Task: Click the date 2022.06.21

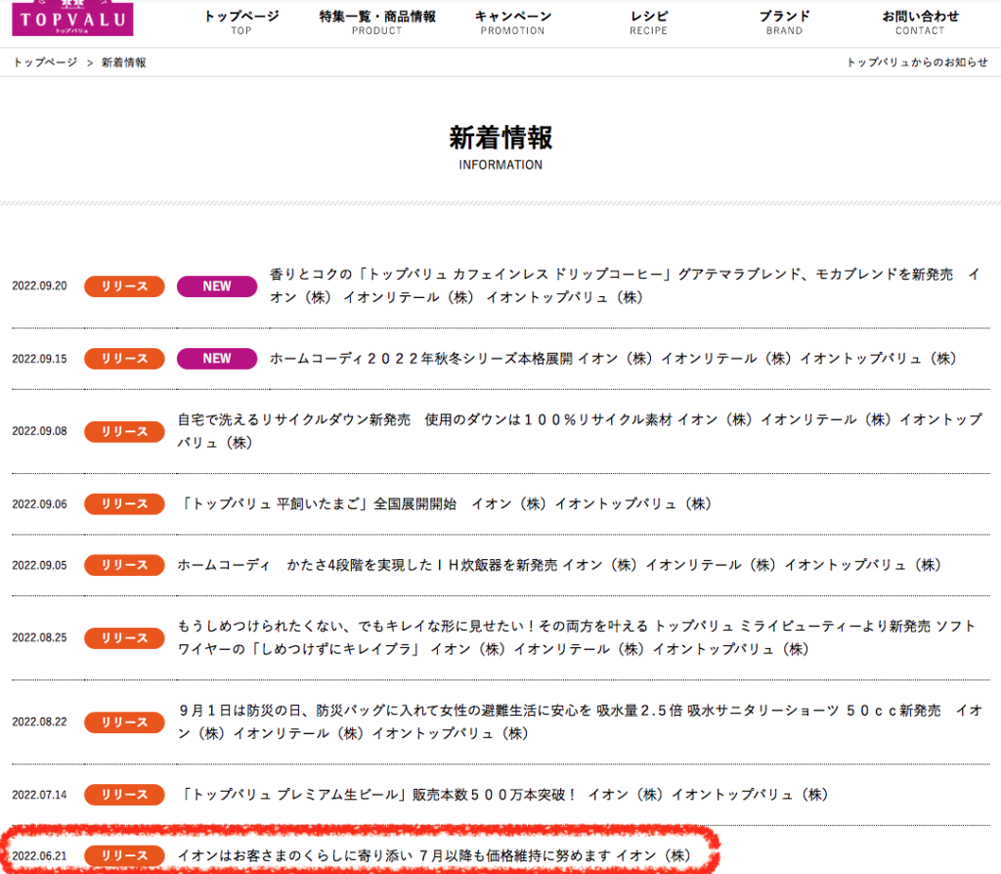Action: 39,856
